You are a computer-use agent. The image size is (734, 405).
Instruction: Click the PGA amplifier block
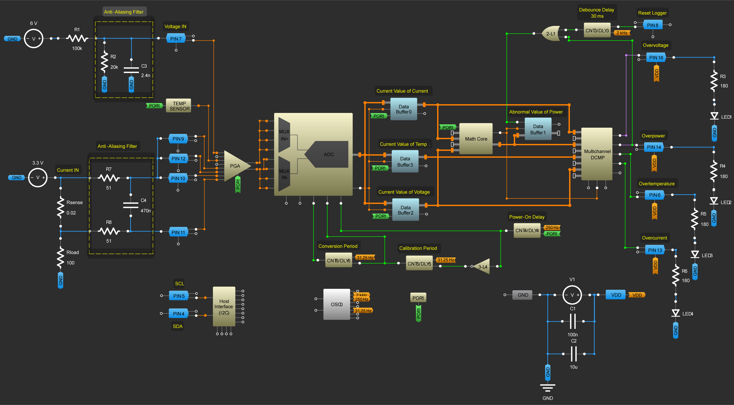coord(234,166)
